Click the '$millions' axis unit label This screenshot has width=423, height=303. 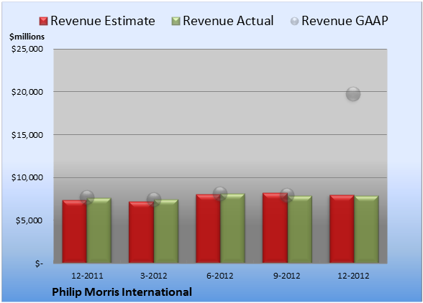[27, 37]
